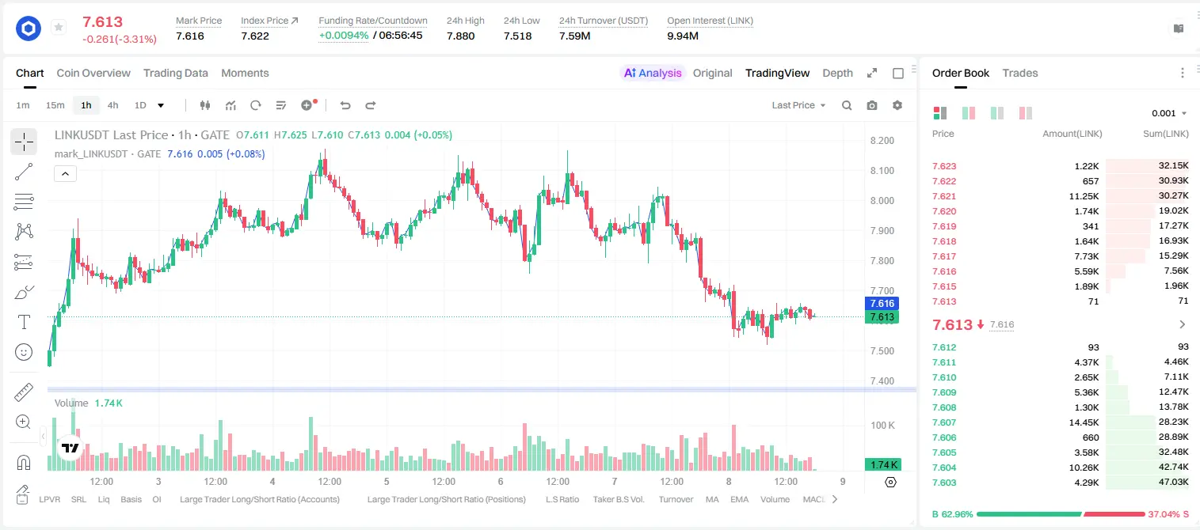Open chart settings gear icon
This screenshot has width=1200, height=530.
coord(897,105)
